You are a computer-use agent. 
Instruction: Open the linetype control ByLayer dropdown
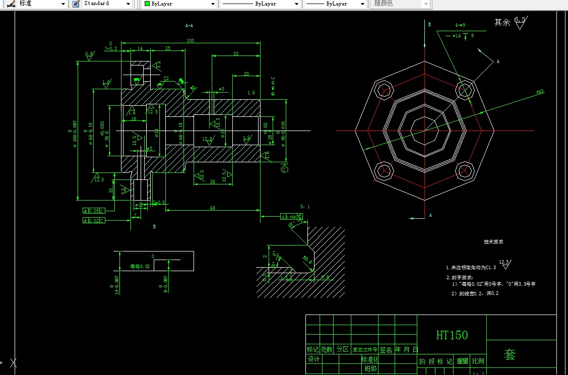260,4
